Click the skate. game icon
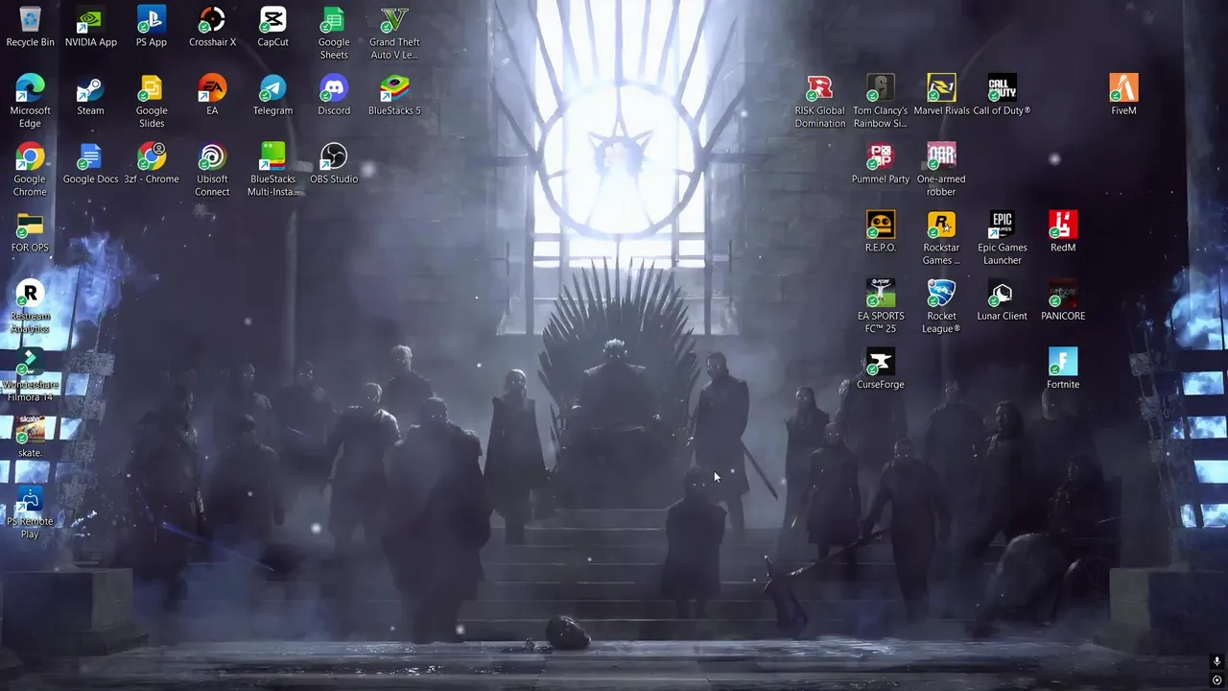Image resolution: width=1228 pixels, height=691 pixels. tap(30, 430)
